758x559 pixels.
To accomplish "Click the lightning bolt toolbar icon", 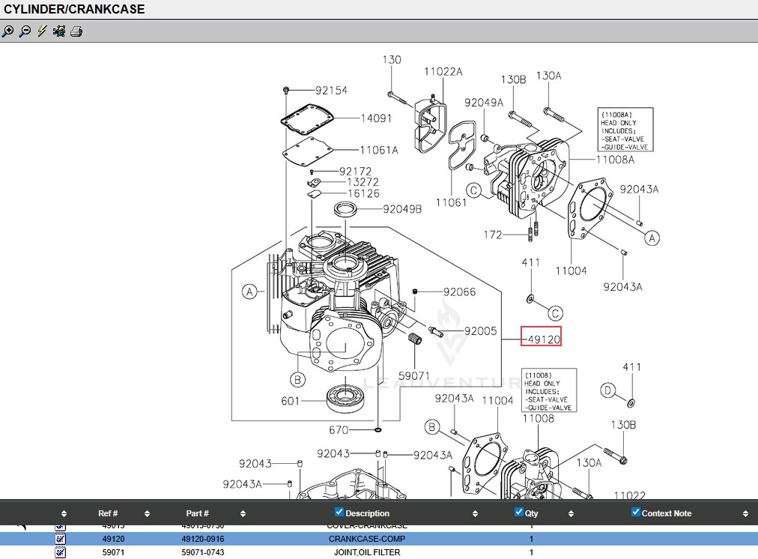I will (x=42, y=31).
